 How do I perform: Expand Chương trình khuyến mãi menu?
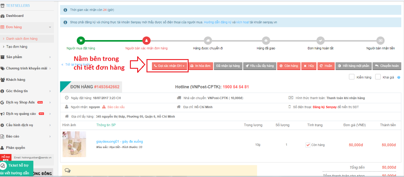[27, 68]
